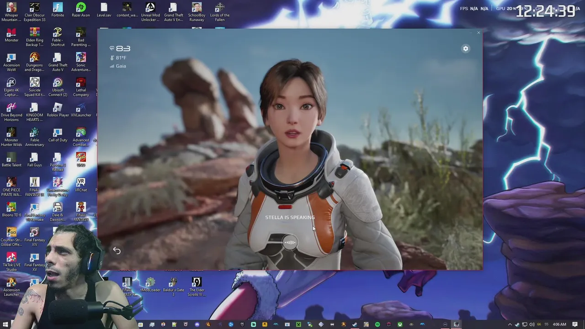Select Lords of the Fallen icon

pos(220,12)
